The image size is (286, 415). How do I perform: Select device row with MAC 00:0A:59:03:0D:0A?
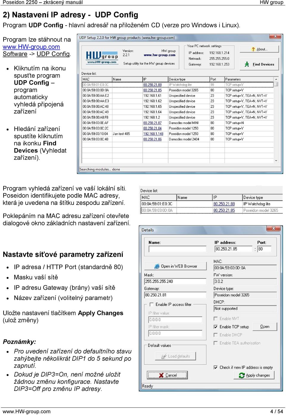click(x=178, y=90)
